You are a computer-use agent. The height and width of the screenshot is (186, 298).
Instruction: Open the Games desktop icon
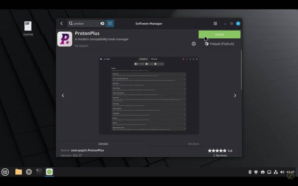click(28, 28)
